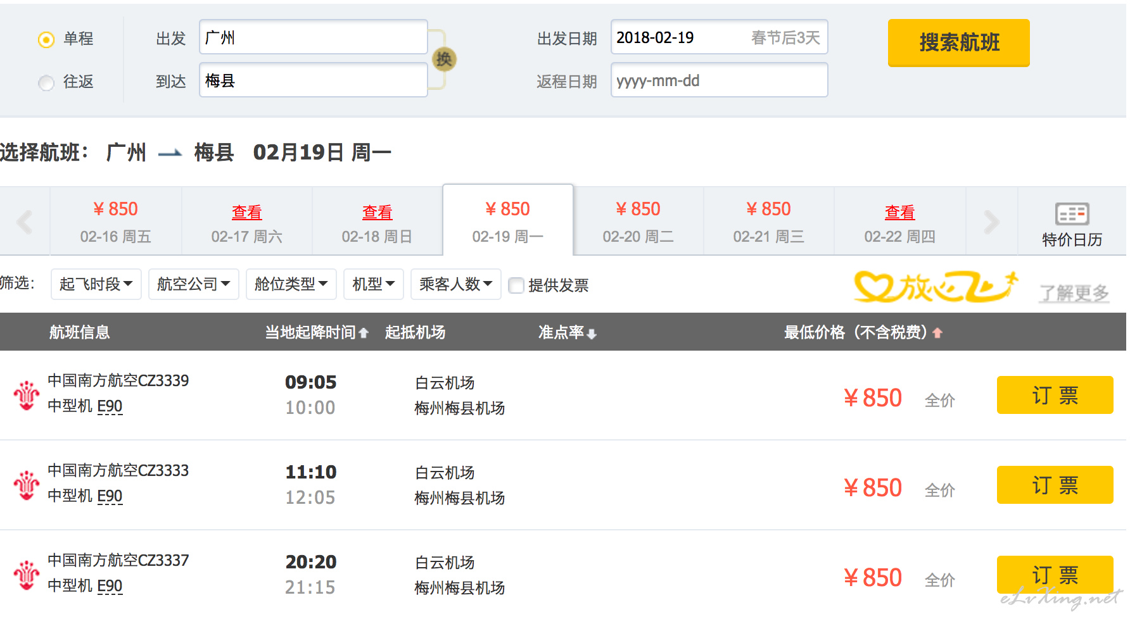Click 查看 link for 02-18
Image resolution: width=1130 pixels, height=619 pixels.
tap(378, 212)
